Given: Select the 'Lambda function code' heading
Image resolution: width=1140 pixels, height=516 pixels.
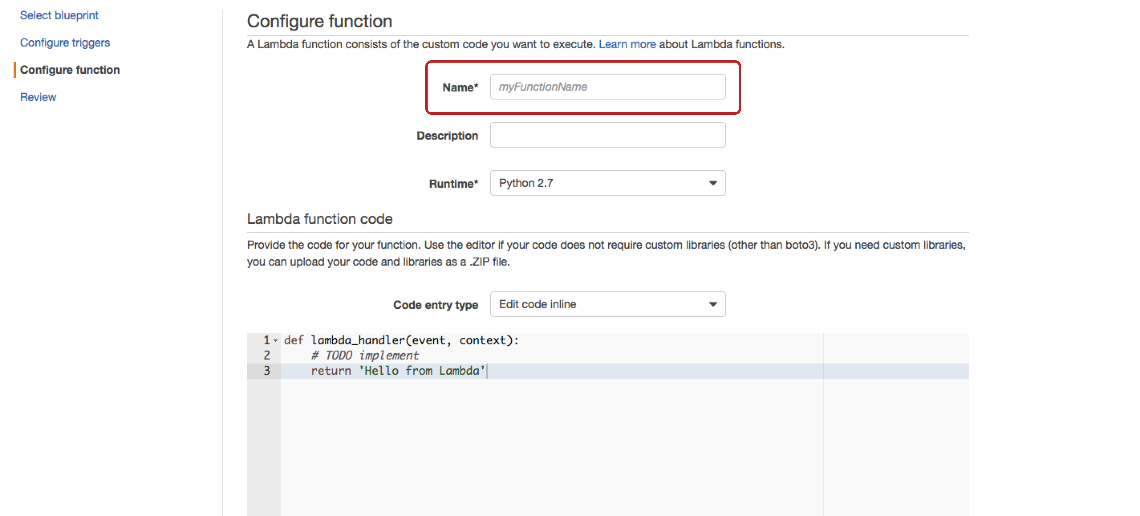Looking at the screenshot, I should (x=320, y=219).
